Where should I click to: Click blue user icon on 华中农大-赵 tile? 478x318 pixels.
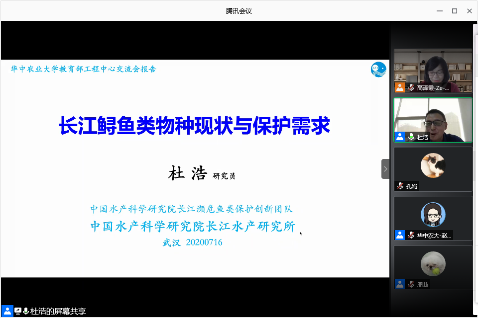[x=400, y=235]
